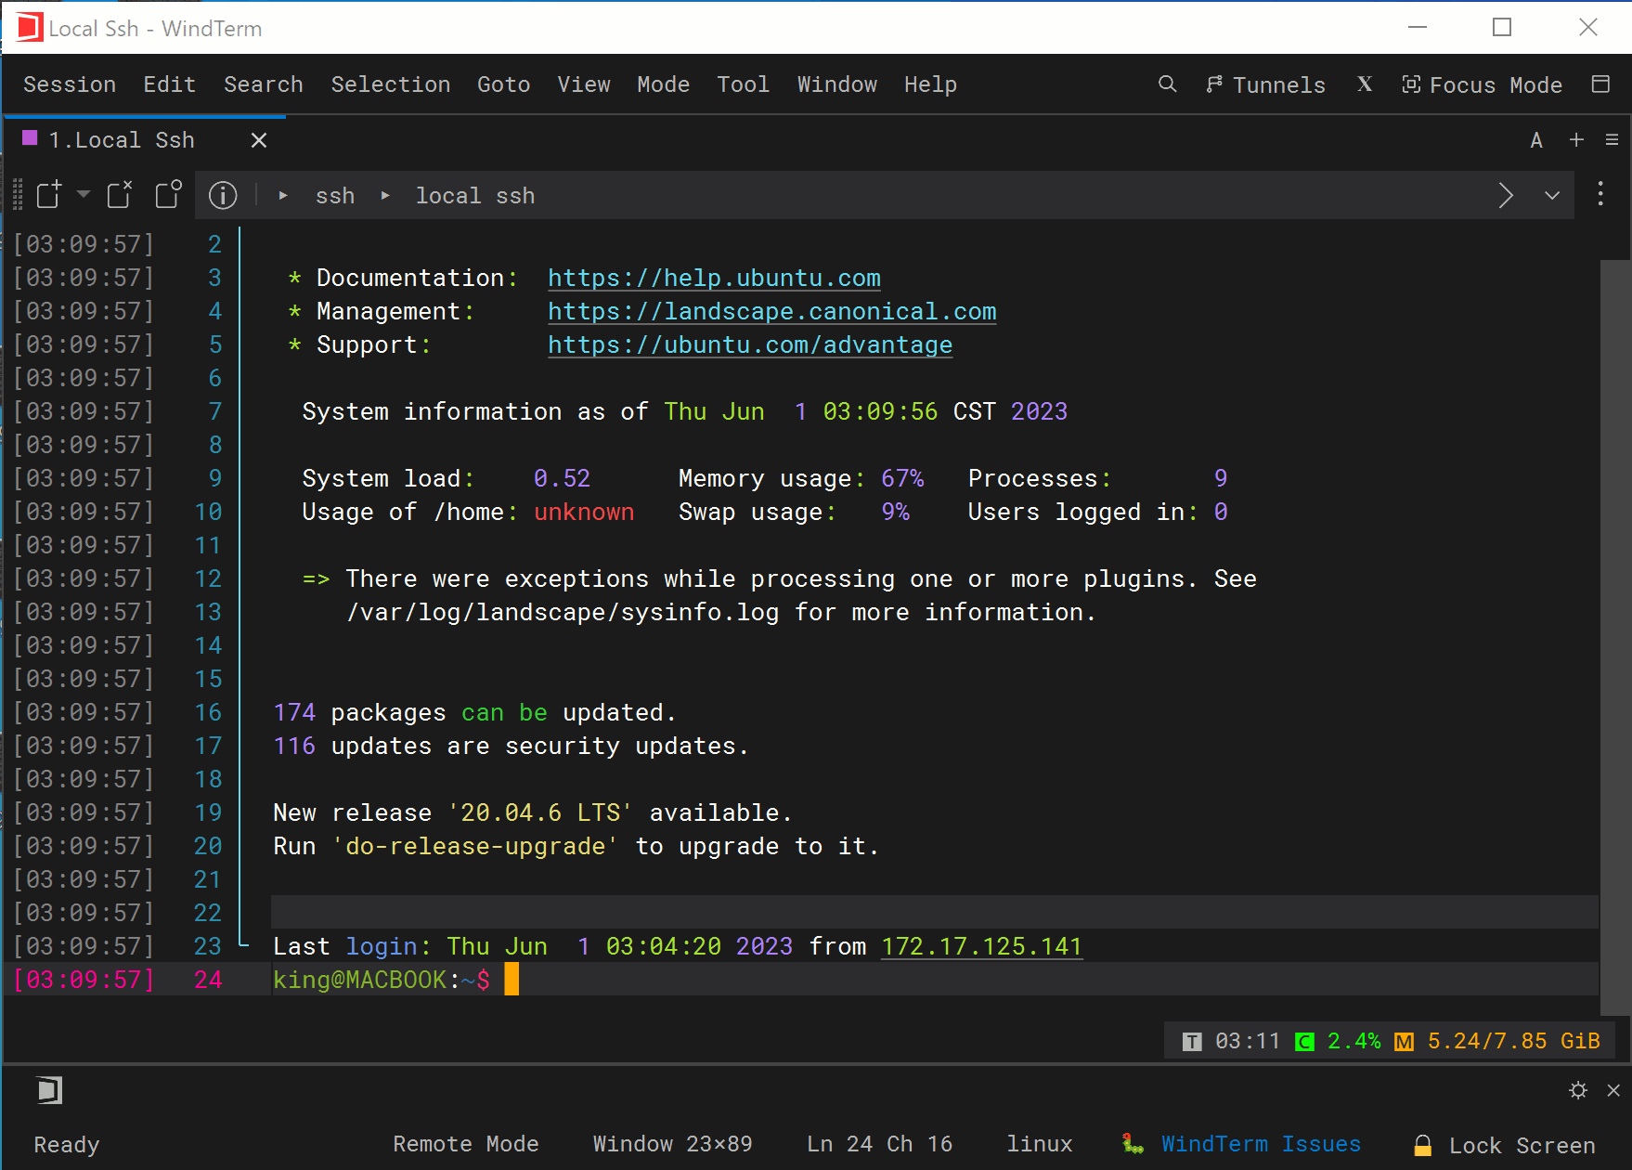Click the Ready status text
Viewport: 1632px width, 1170px height.
67,1145
